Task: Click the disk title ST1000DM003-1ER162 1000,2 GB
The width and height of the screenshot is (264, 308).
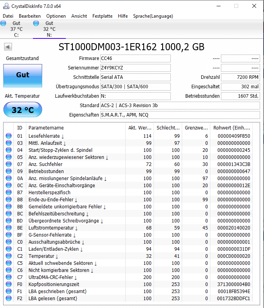Action: (131, 47)
